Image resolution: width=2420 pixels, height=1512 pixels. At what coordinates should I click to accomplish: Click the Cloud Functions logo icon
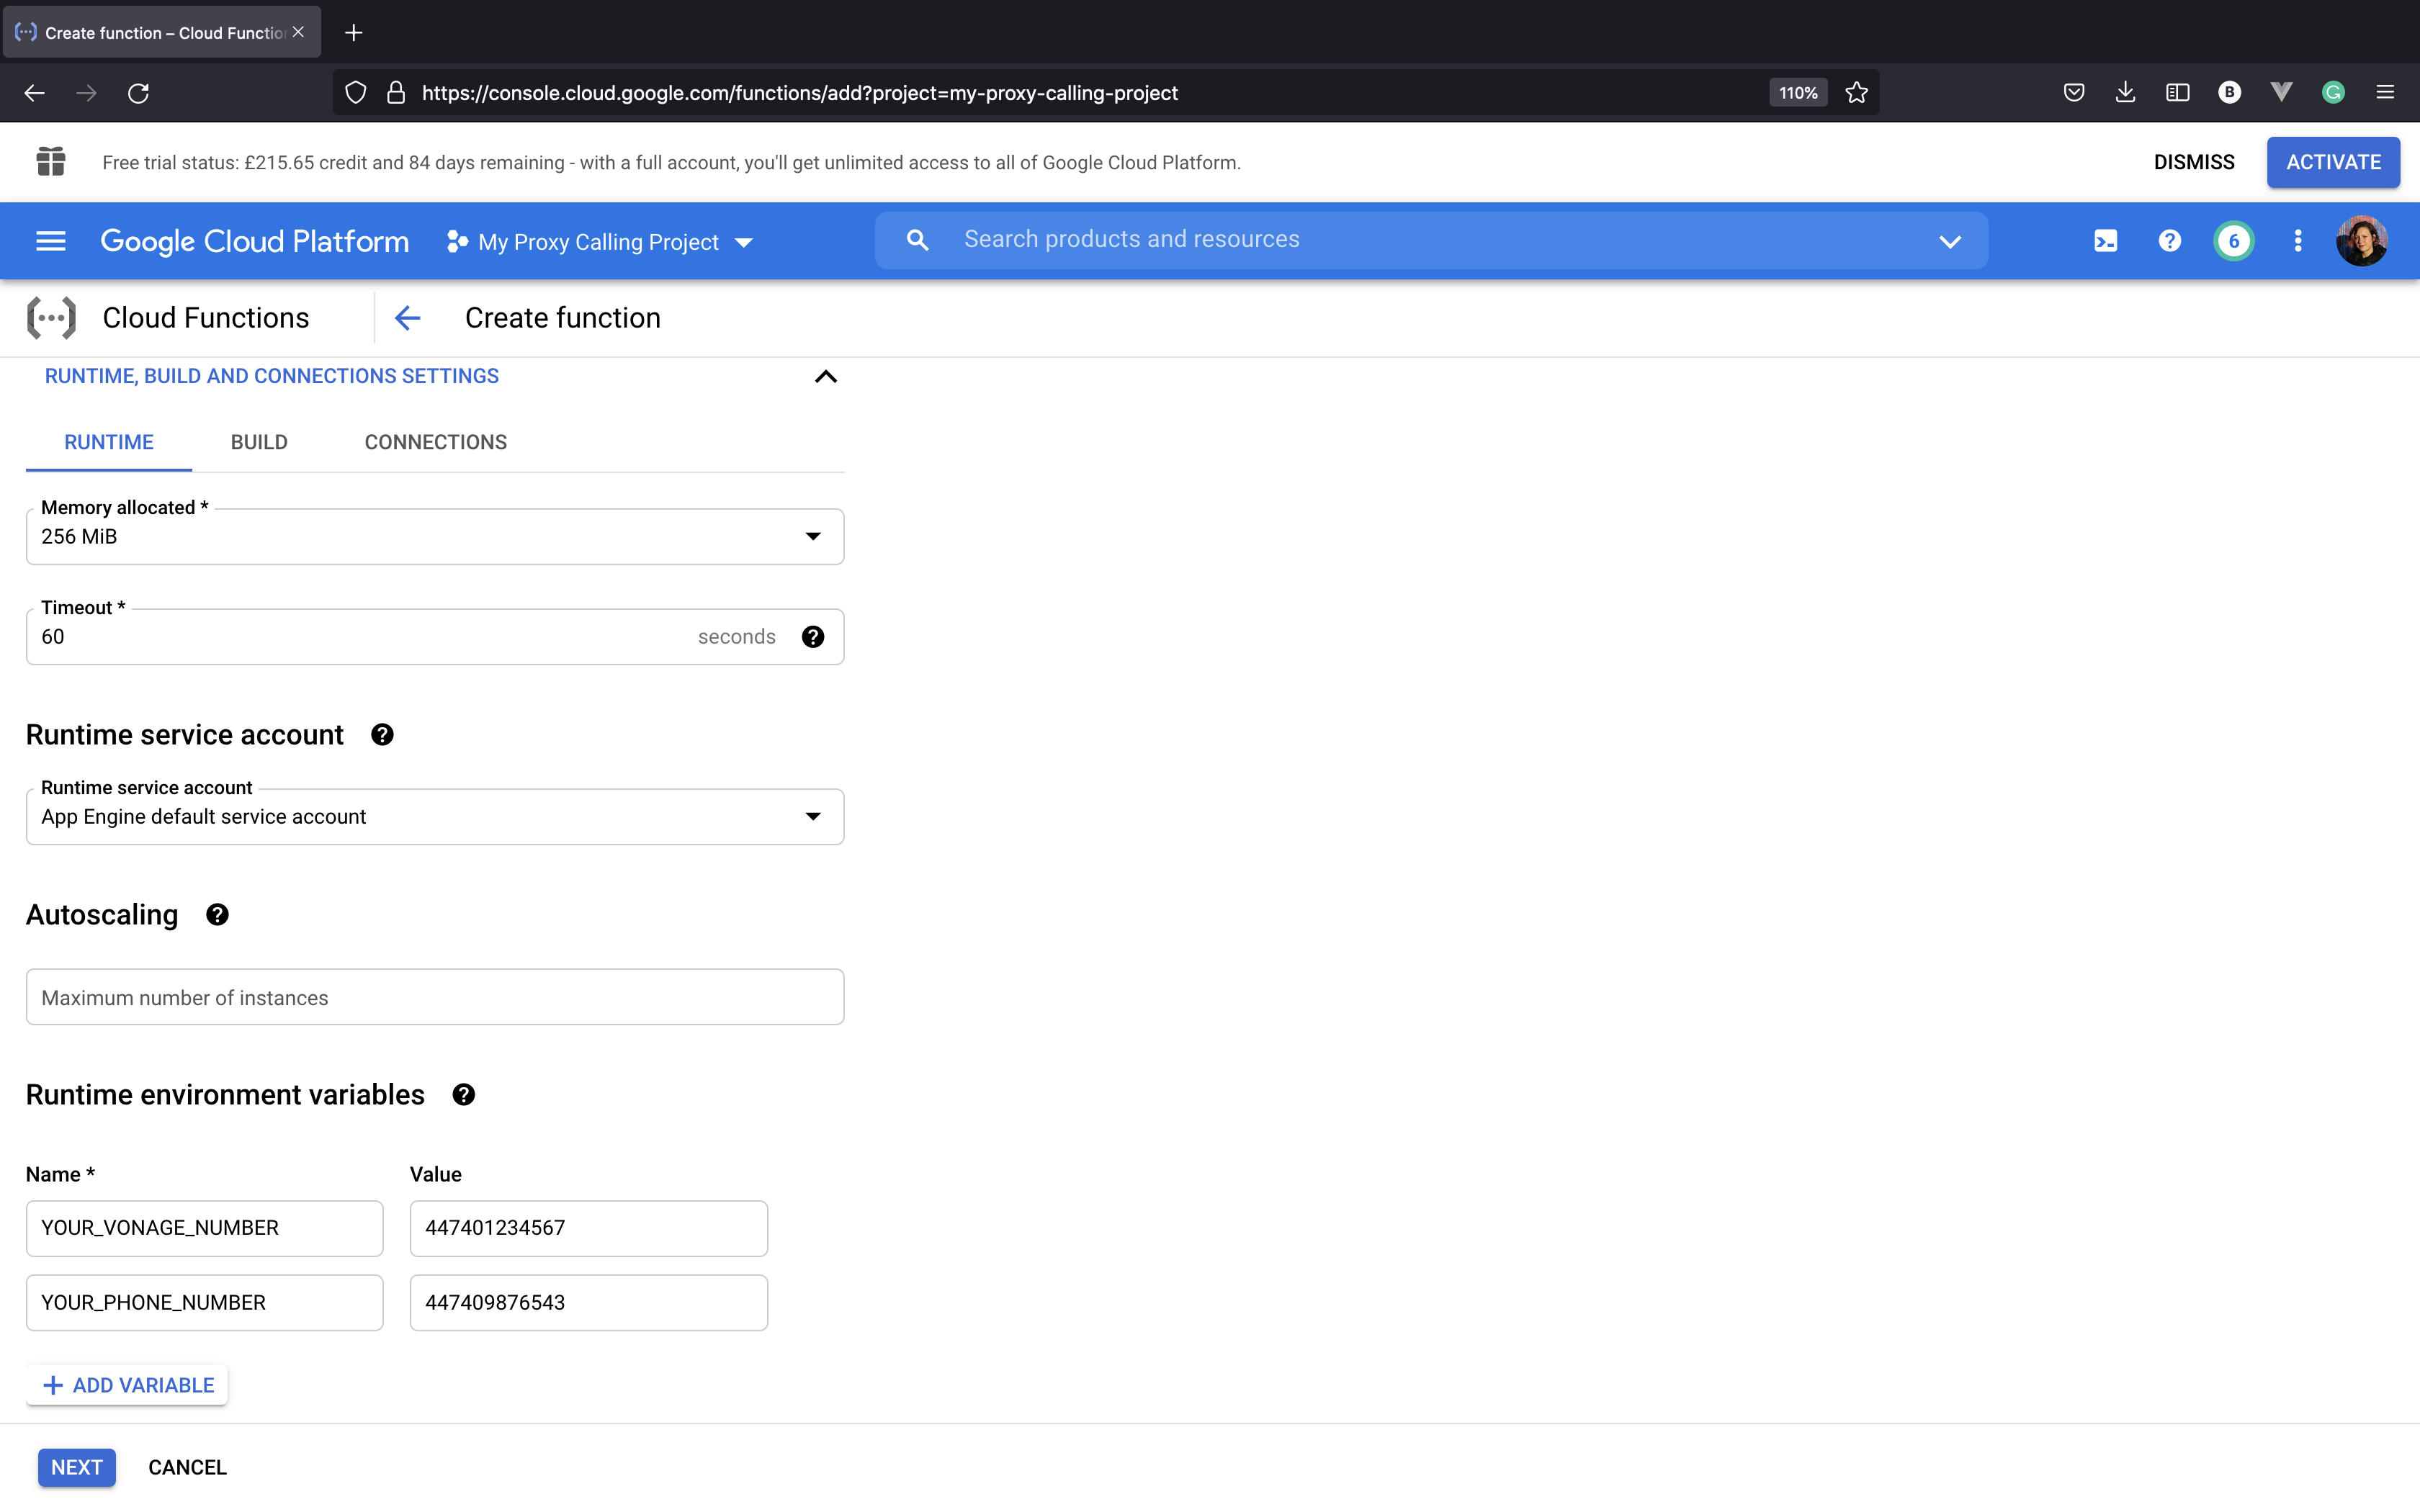pyautogui.click(x=51, y=318)
